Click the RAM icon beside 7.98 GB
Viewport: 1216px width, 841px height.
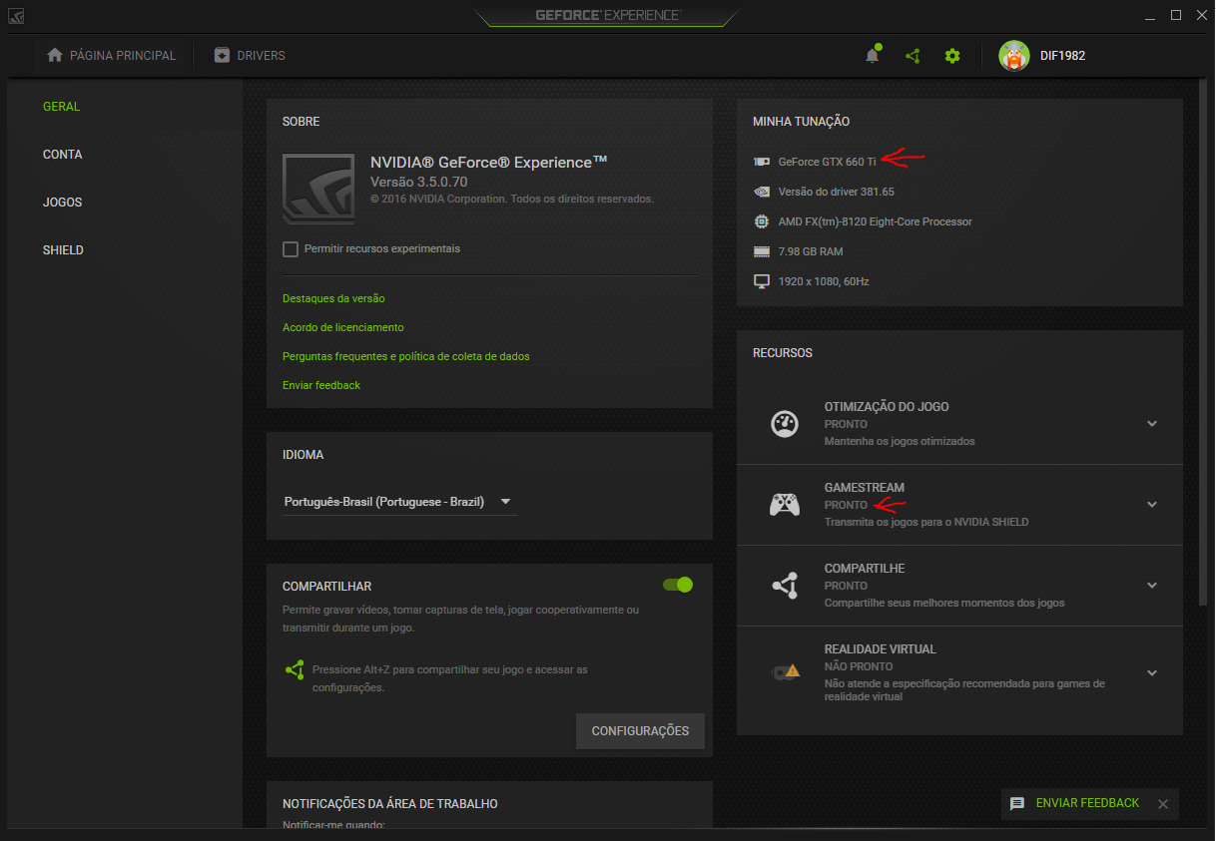(x=761, y=251)
